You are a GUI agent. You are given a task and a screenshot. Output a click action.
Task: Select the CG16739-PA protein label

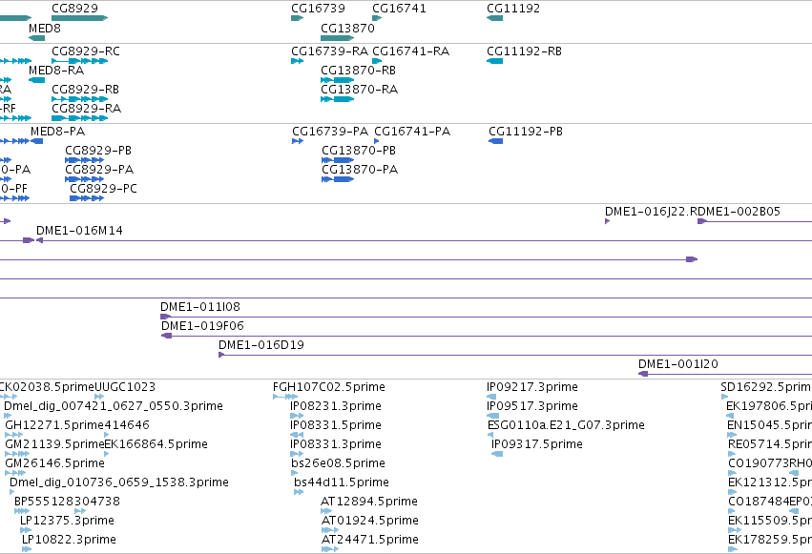[330, 132]
